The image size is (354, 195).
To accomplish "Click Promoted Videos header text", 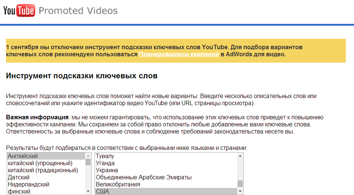I will tap(78, 10).
